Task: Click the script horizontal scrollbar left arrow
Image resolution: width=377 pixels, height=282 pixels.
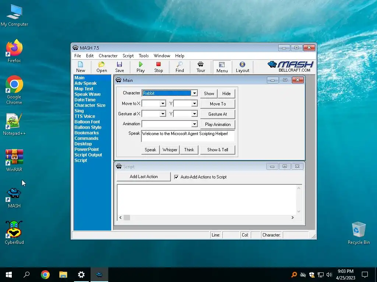Action: (120, 217)
